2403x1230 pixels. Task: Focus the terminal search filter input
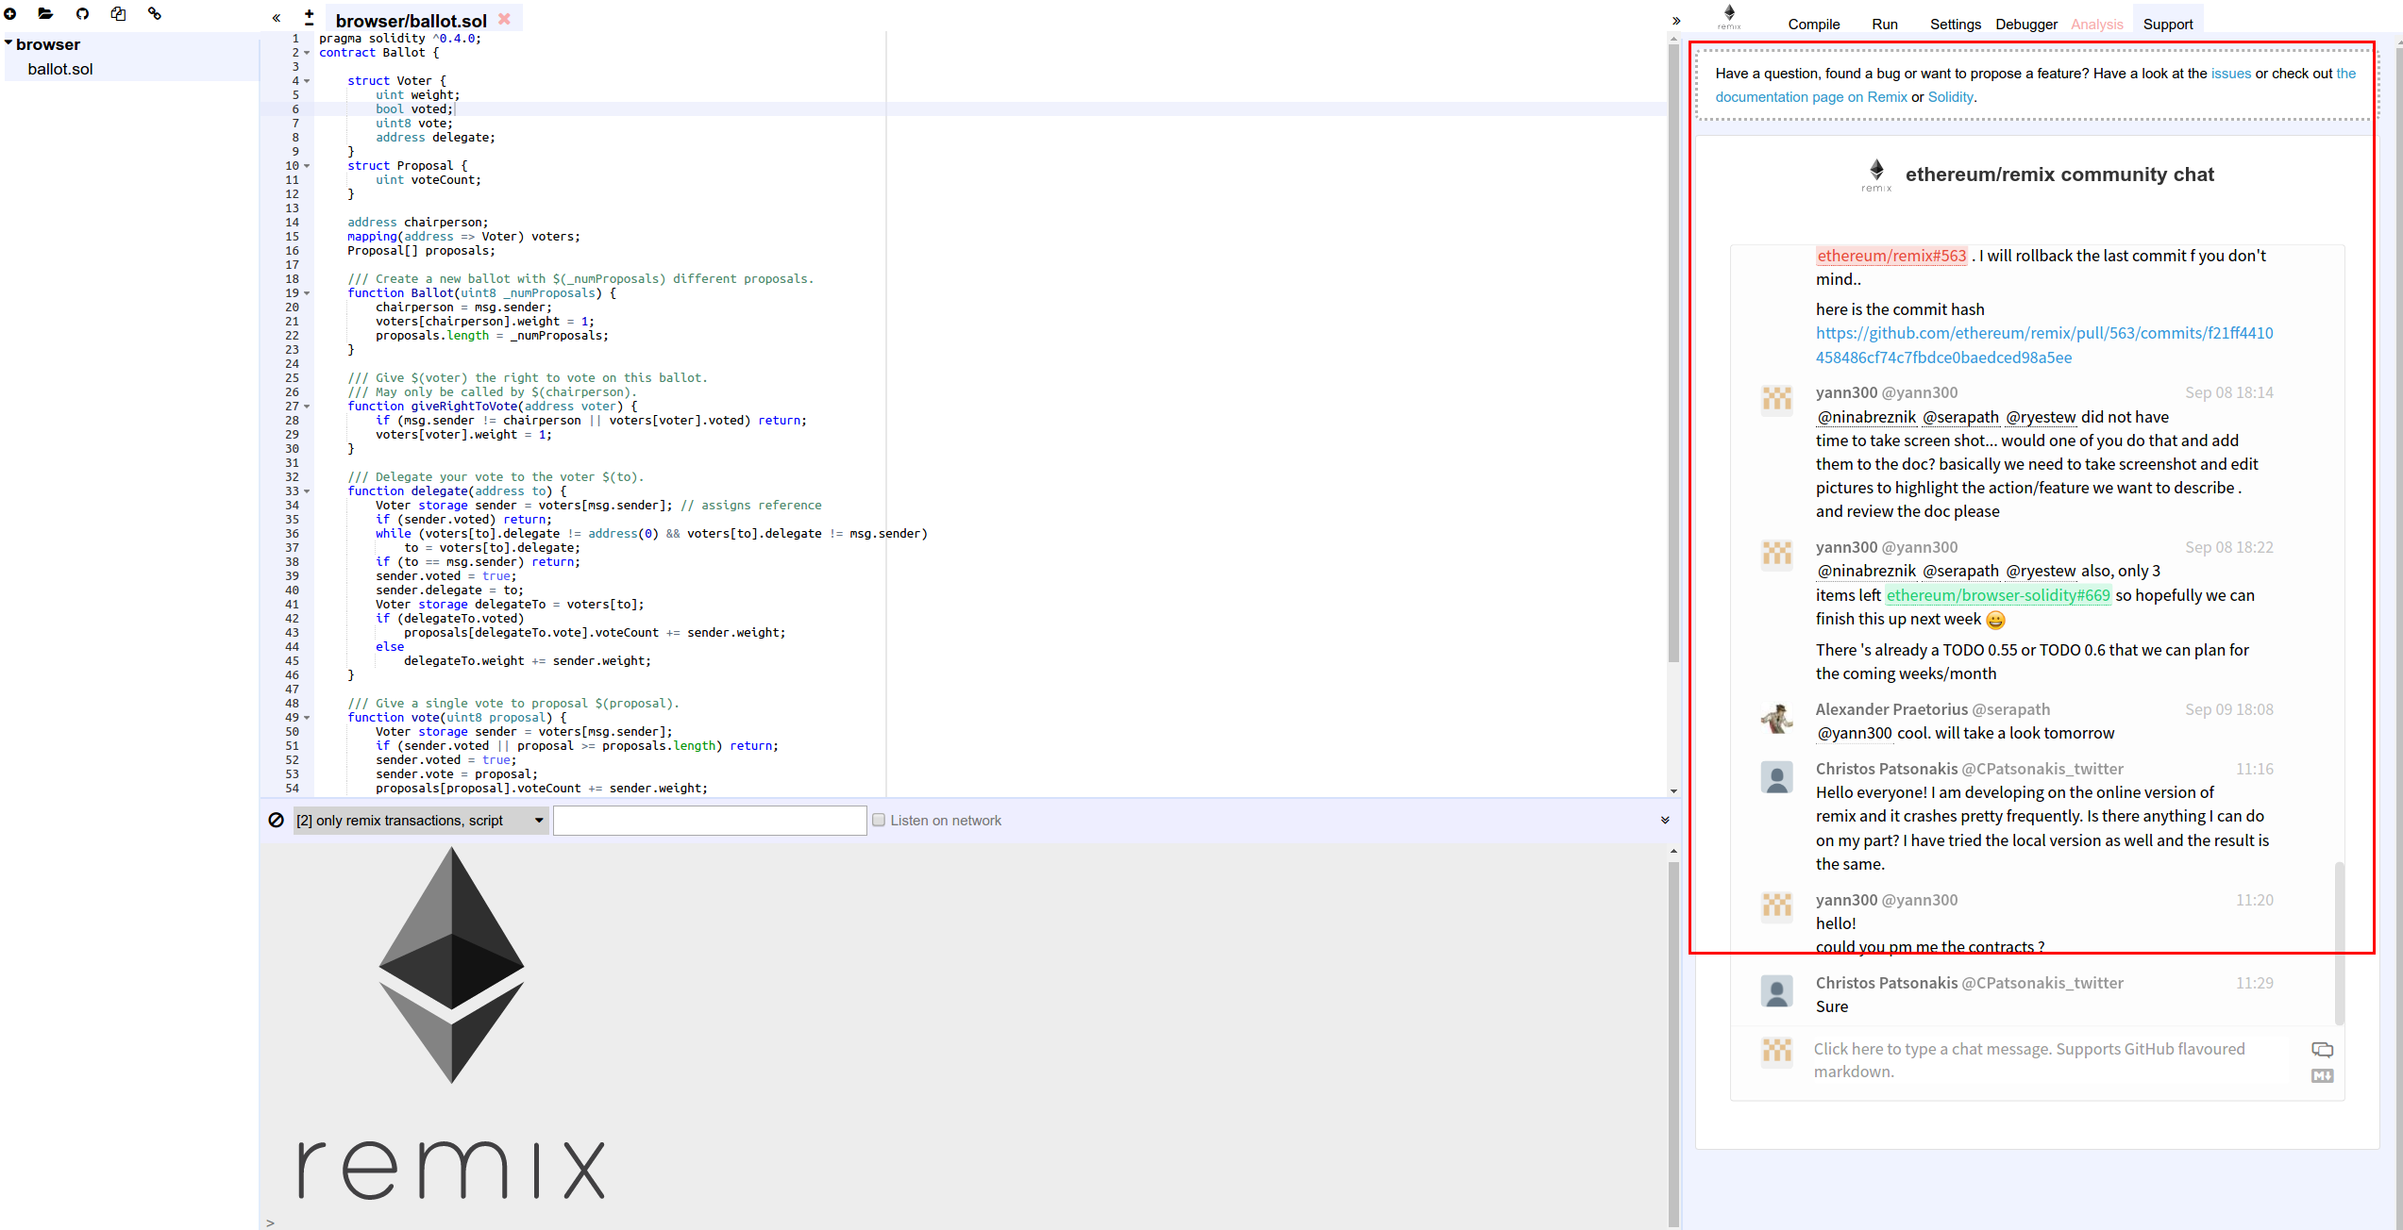click(709, 821)
